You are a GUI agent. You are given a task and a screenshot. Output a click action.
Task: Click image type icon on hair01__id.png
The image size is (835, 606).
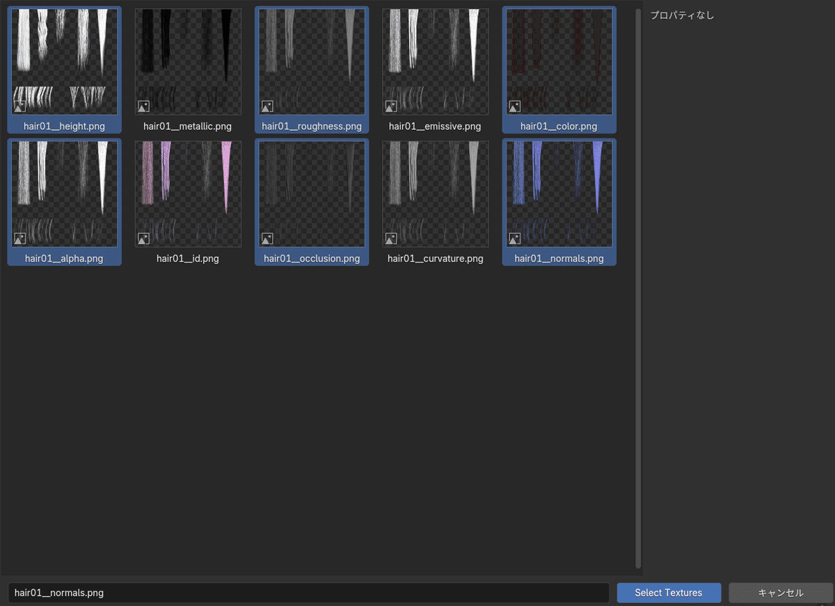(x=143, y=239)
